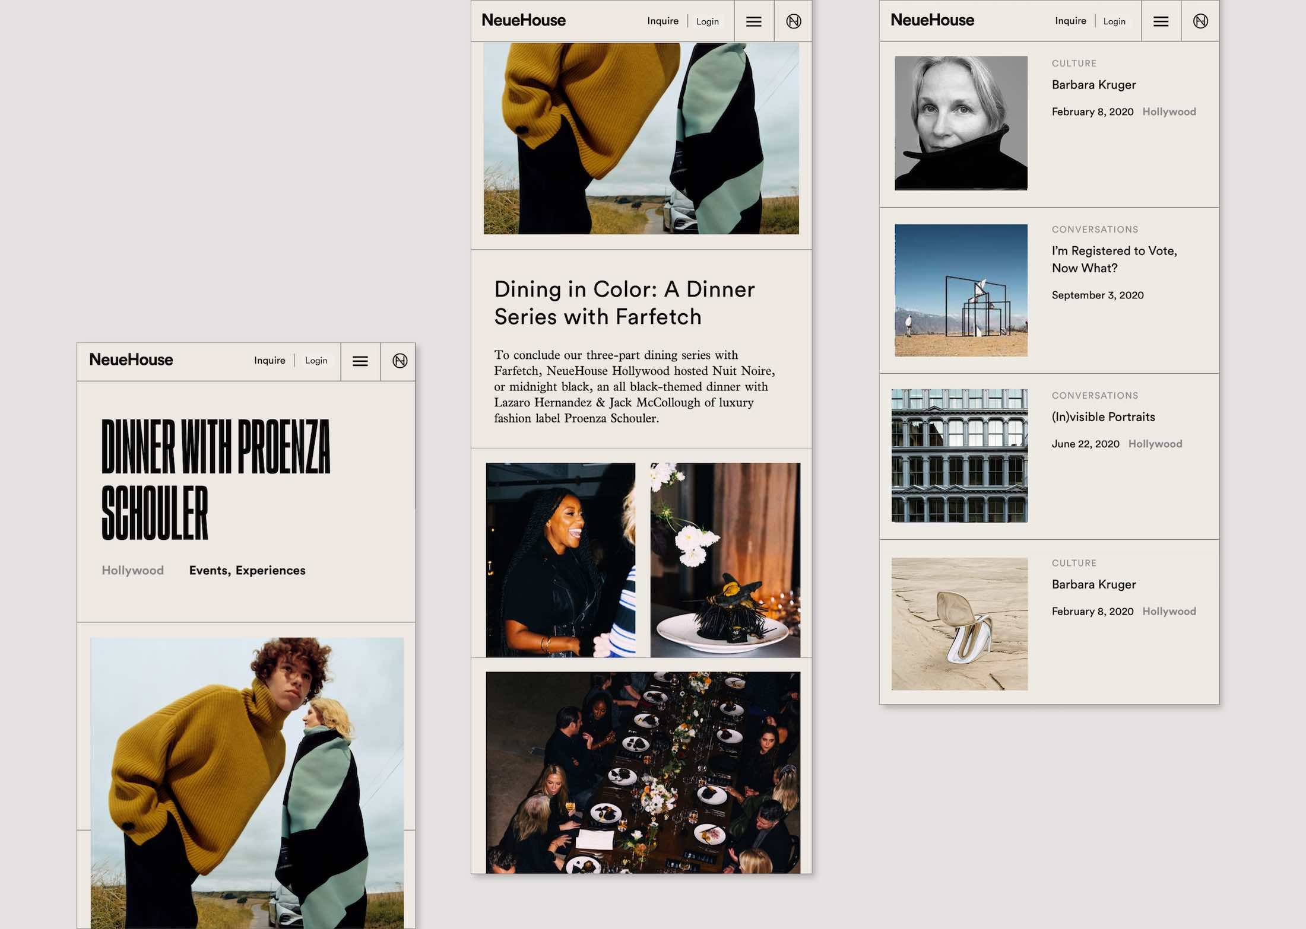Open hamburger menu in right mockup header
The height and width of the screenshot is (929, 1306).
point(1161,22)
